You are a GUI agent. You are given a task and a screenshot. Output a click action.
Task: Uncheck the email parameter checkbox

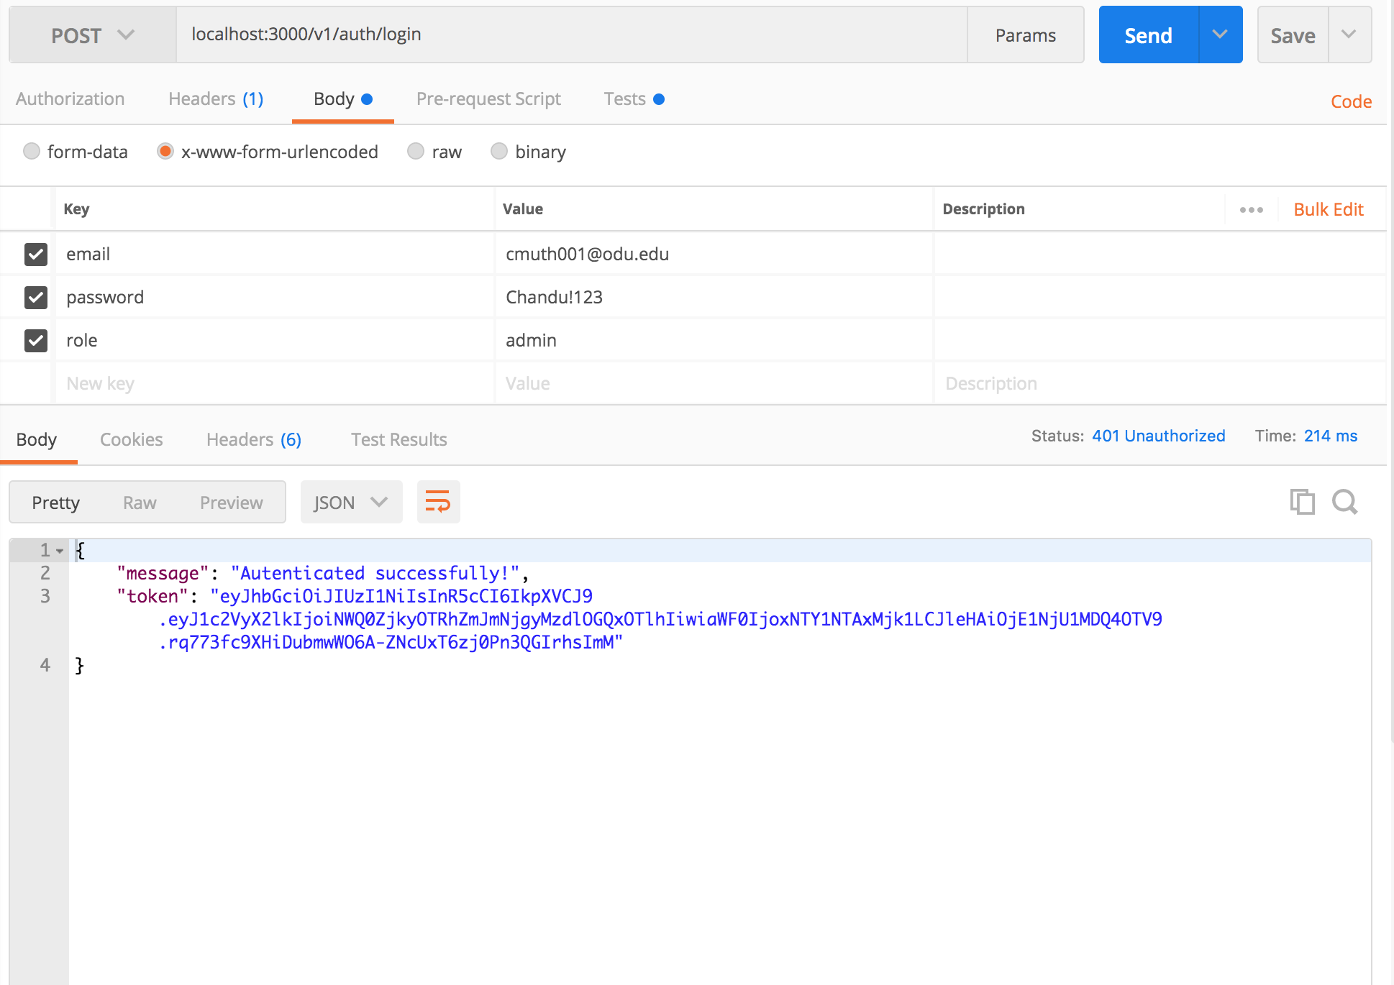coord(36,254)
